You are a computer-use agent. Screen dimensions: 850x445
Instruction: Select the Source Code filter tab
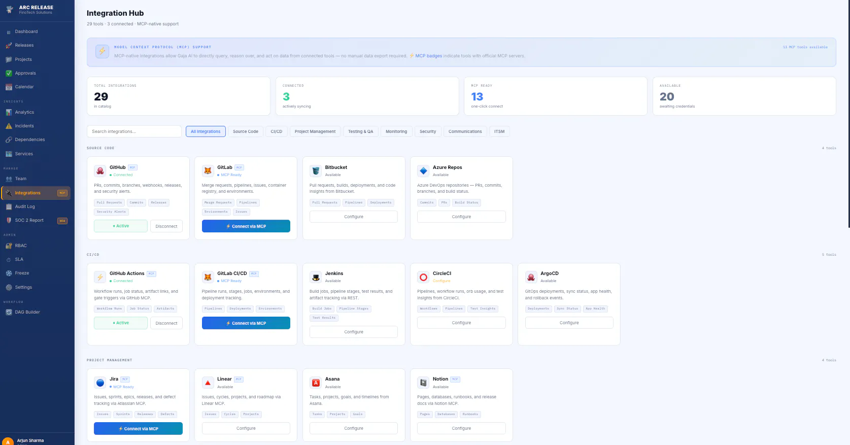click(x=246, y=131)
